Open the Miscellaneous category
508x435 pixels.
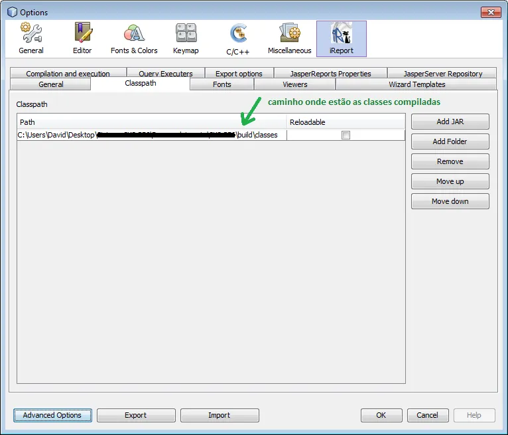coord(289,39)
